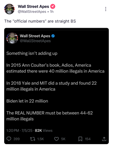Click the 82K Views count
This screenshot has width=113, height=148.
click(x=44, y=131)
